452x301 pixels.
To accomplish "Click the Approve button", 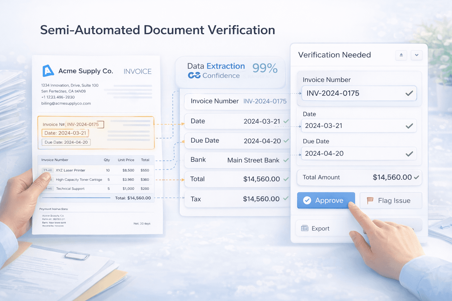I will click(326, 200).
